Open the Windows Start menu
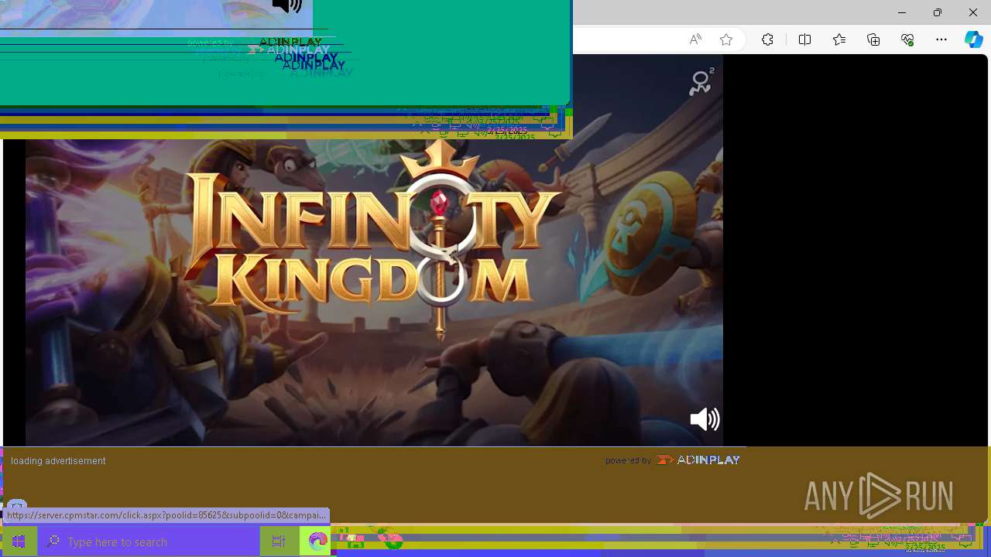This screenshot has height=557, width=991. pos(19,542)
